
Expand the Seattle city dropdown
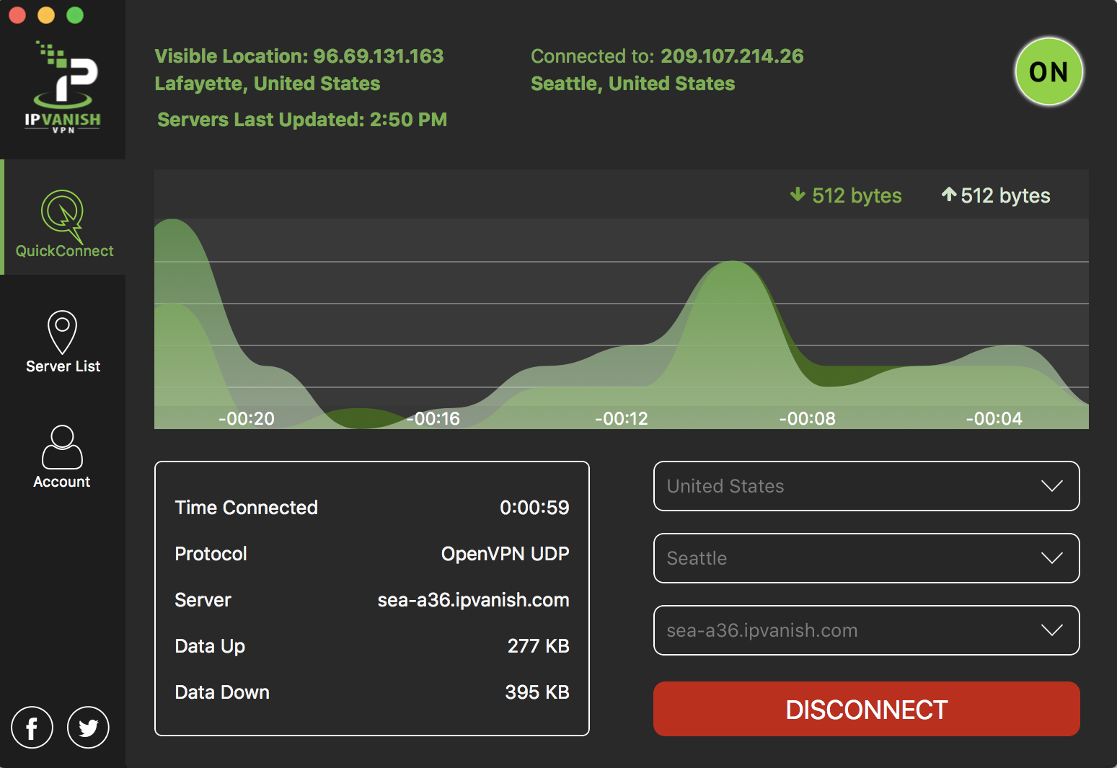866,558
